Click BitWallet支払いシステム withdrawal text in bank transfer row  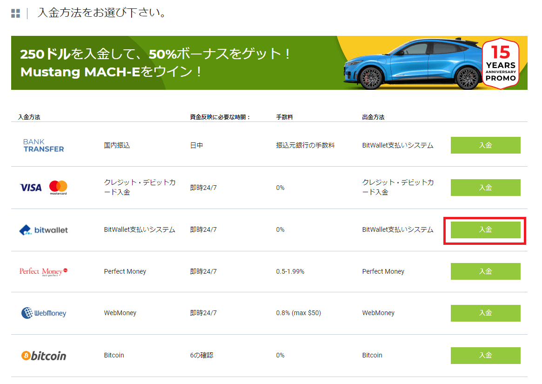(x=397, y=145)
